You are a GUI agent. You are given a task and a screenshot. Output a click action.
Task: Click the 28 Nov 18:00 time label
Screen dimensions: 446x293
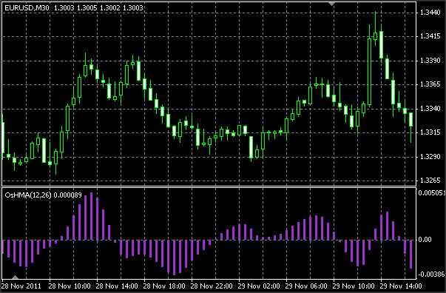coord(164,286)
